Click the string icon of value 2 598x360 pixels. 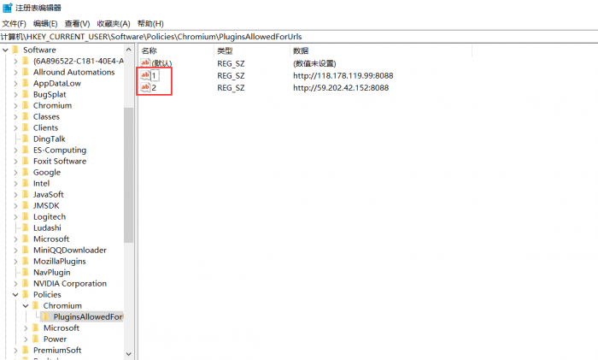click(x=145, y=87)
